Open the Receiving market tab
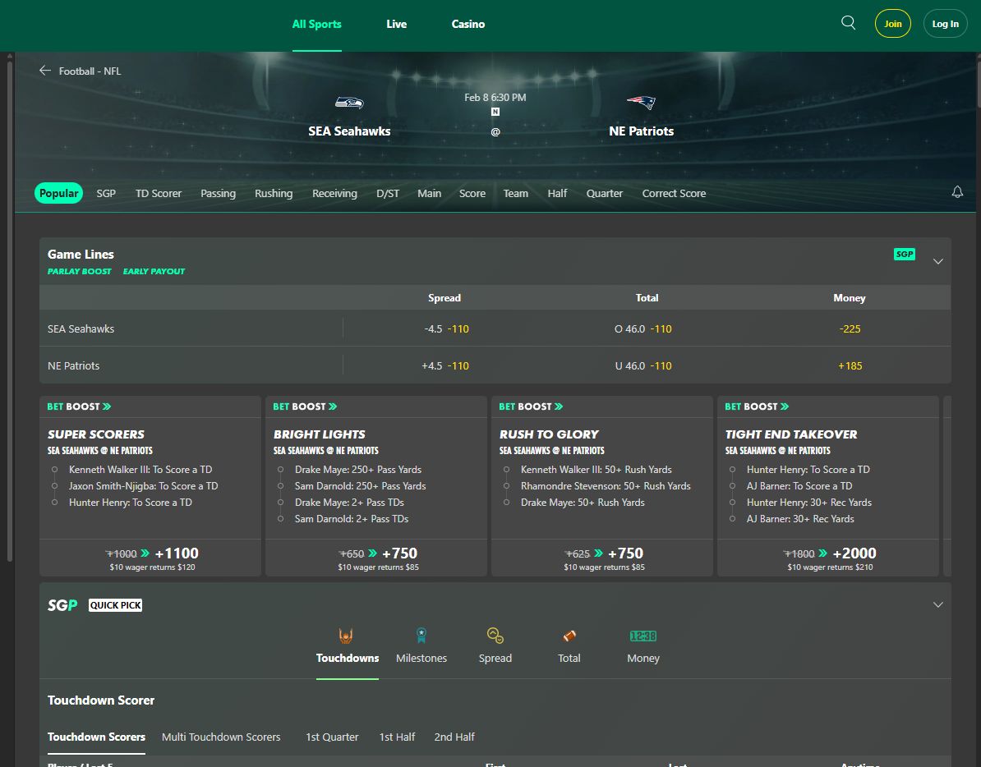The width and height of the screenshot is (981, 767). click(334, 193)
